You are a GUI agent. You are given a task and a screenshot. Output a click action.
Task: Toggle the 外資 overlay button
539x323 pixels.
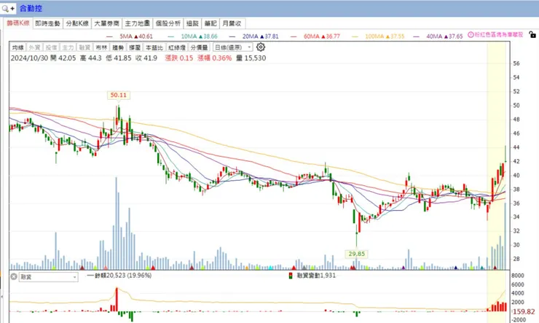[x=34, y=47]
